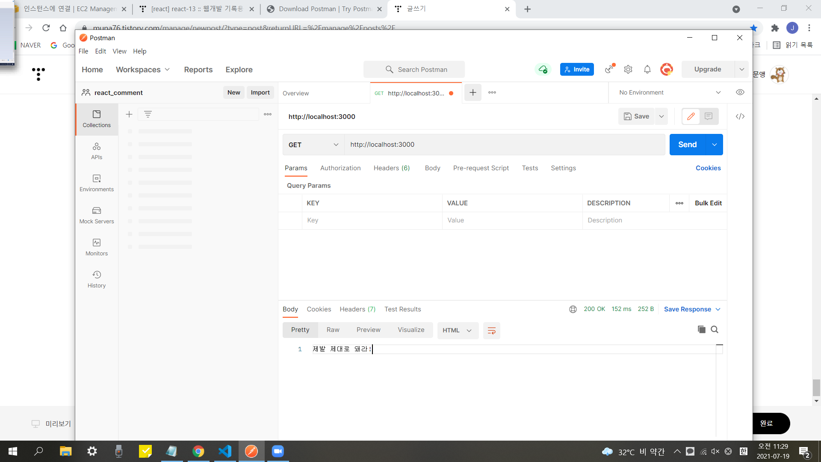Open the HTML response format dropdown

pyautogui.click(x=457, y=330)
